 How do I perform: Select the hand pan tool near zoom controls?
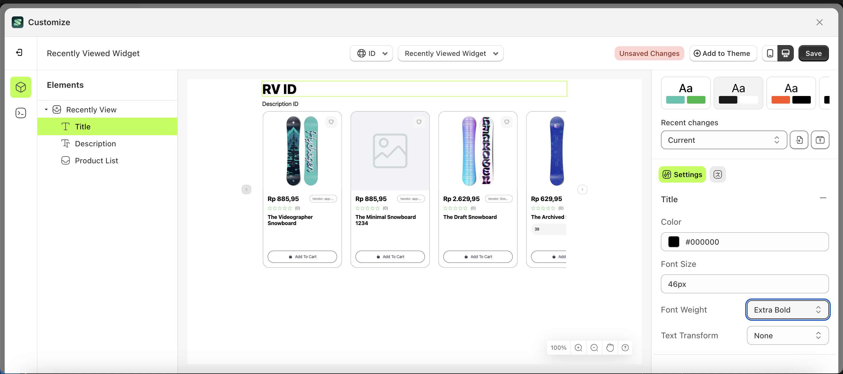pos(610,347)
